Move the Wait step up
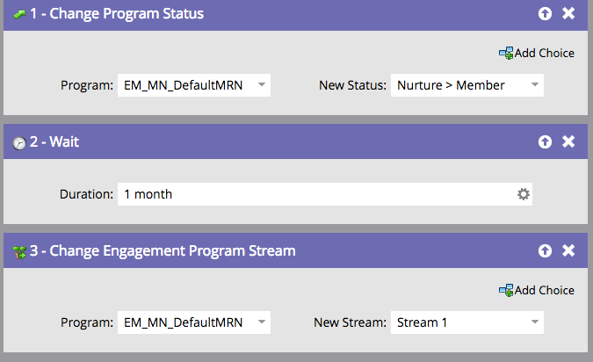The image size is (593, 362). [546, 141]
